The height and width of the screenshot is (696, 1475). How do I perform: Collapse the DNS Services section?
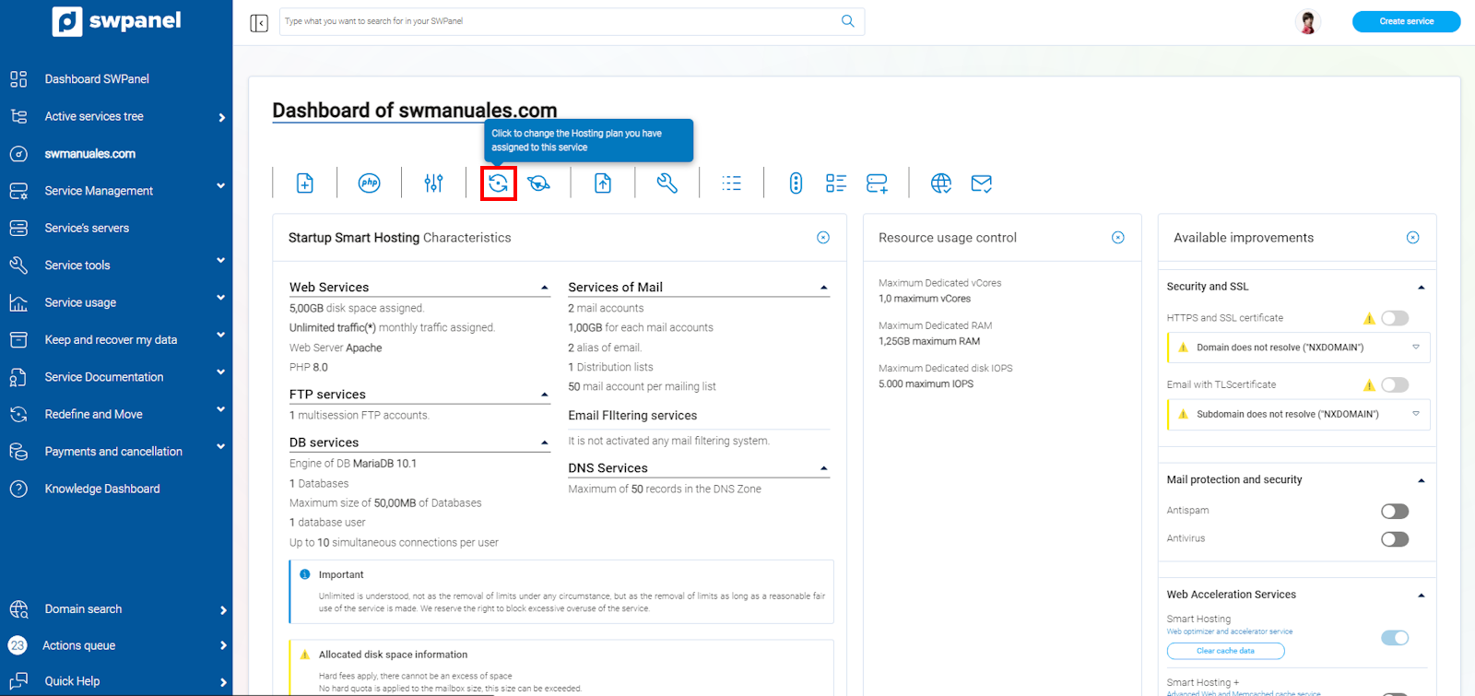point(824,468)
